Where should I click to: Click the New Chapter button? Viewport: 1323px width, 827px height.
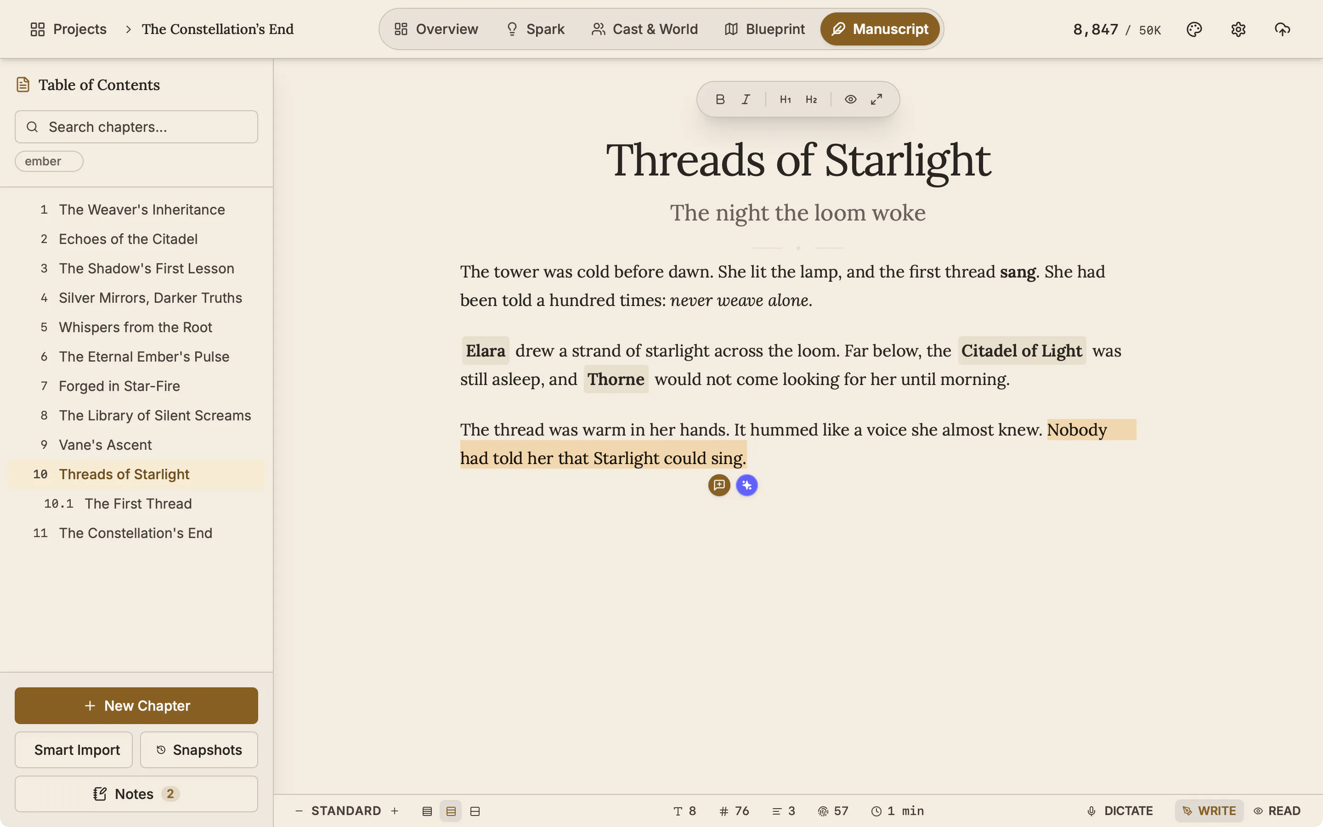(x=136, y=706)
